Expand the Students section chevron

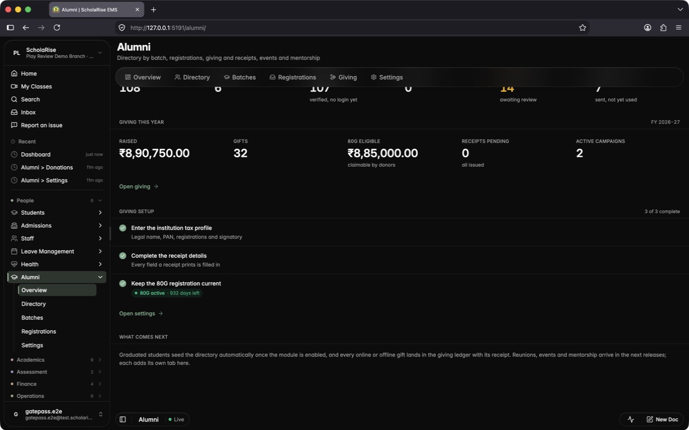tap(100, 213)
